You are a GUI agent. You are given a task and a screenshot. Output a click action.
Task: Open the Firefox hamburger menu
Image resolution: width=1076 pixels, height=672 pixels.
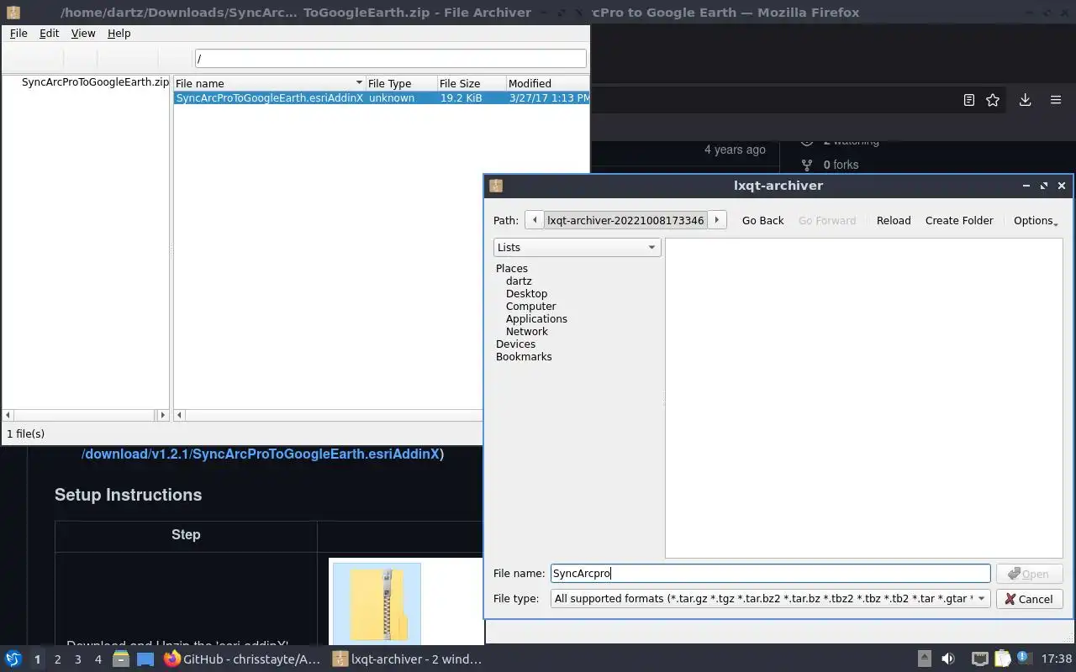pos(1056,100)
